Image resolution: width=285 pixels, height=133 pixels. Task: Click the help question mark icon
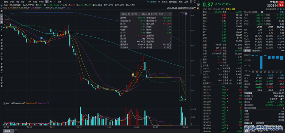point(195,1)
